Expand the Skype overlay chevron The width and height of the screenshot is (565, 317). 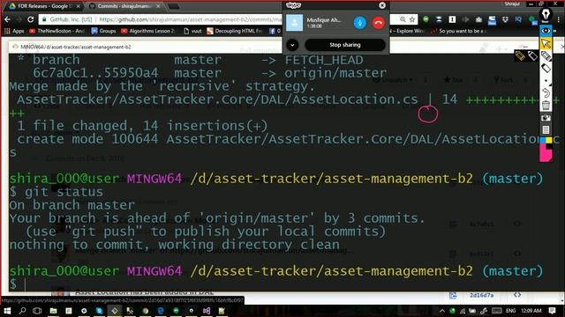point(292,45)
